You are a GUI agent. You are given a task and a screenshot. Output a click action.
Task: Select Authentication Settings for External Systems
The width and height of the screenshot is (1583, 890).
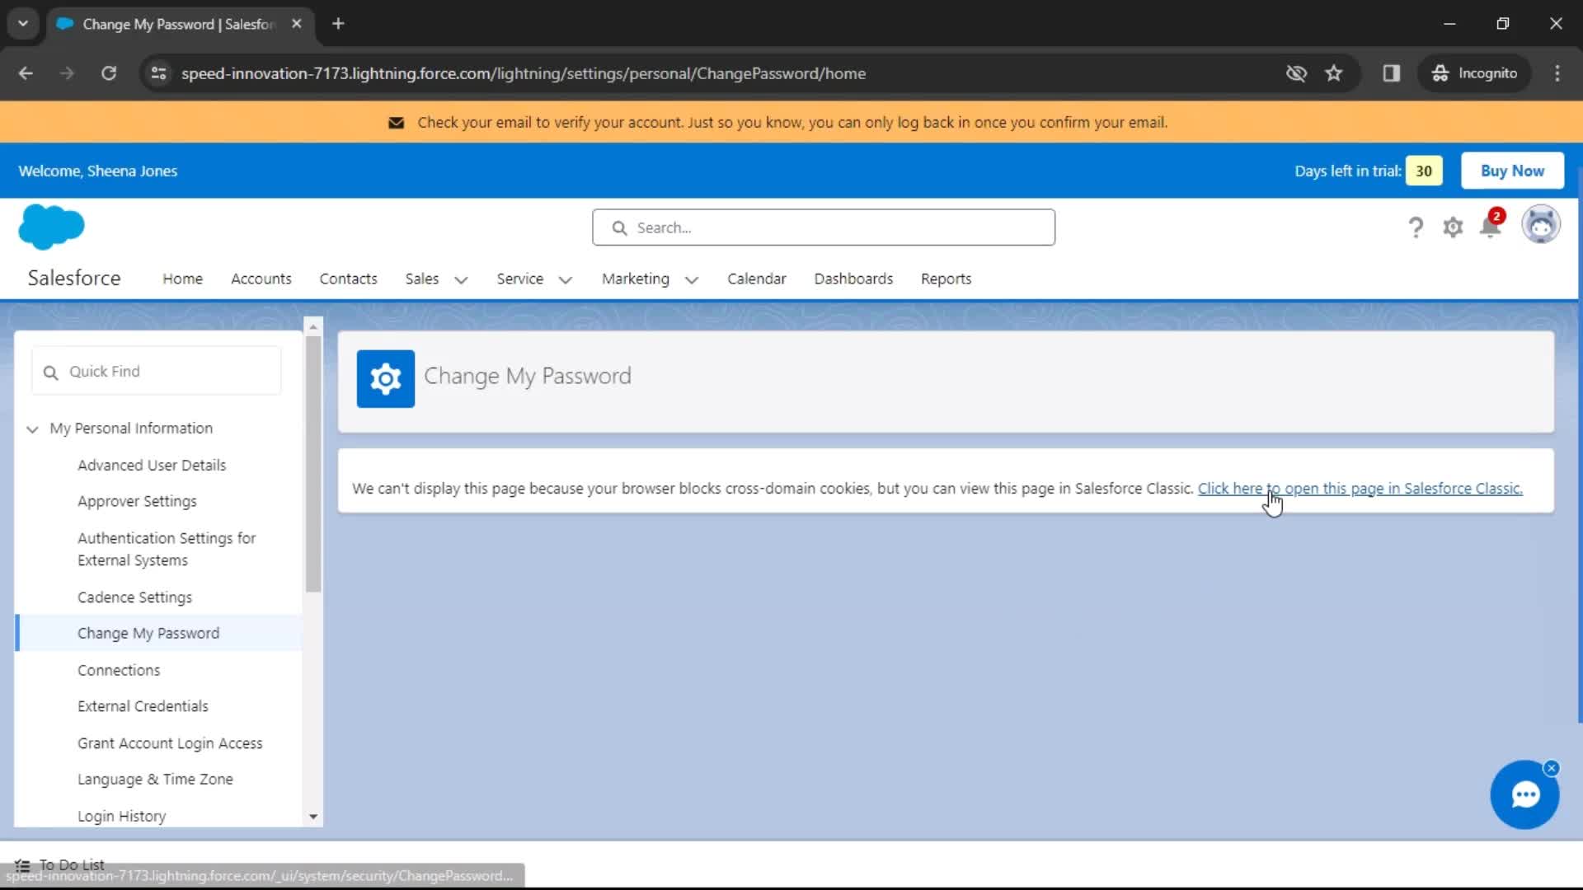[167, 549]
